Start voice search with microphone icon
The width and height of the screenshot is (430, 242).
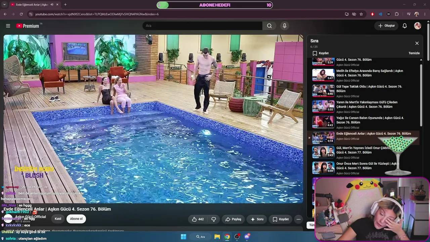285,26
